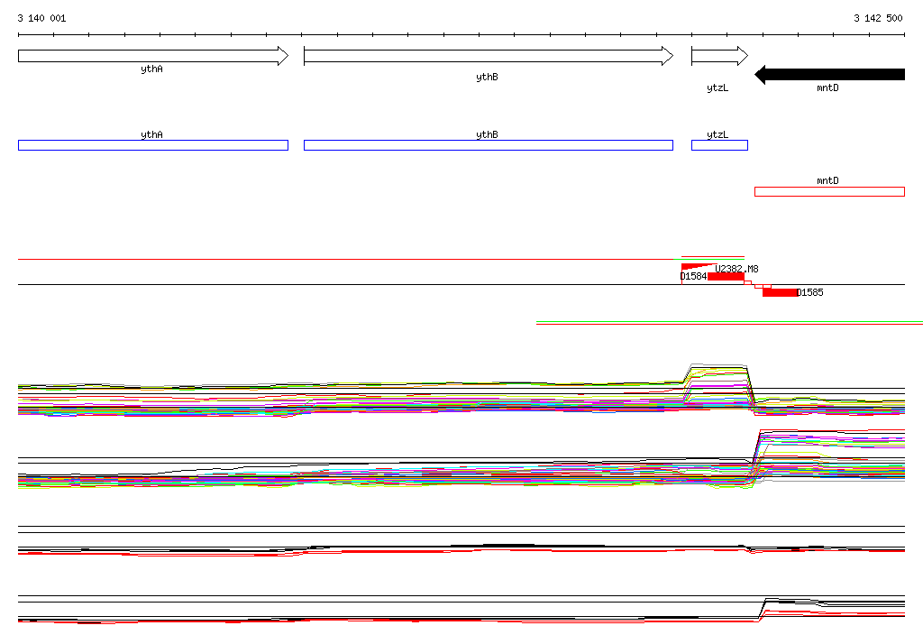Select the red mntD annotation box
Screen dimensions: 923x644
coord(829,191)
